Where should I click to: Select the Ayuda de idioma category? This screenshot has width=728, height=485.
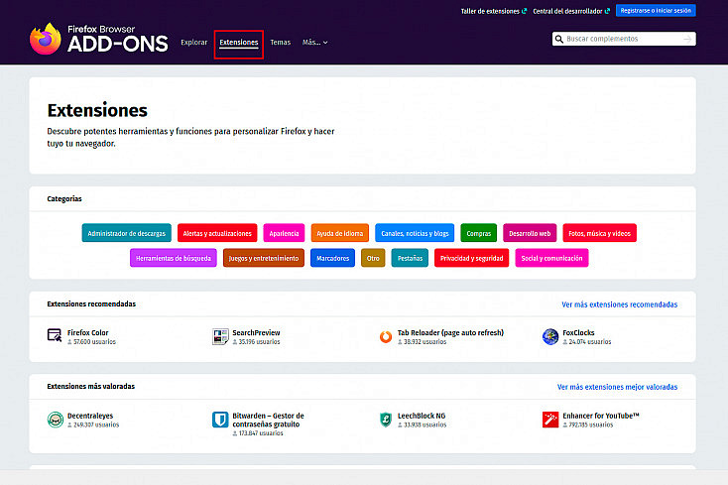[340, 233]
